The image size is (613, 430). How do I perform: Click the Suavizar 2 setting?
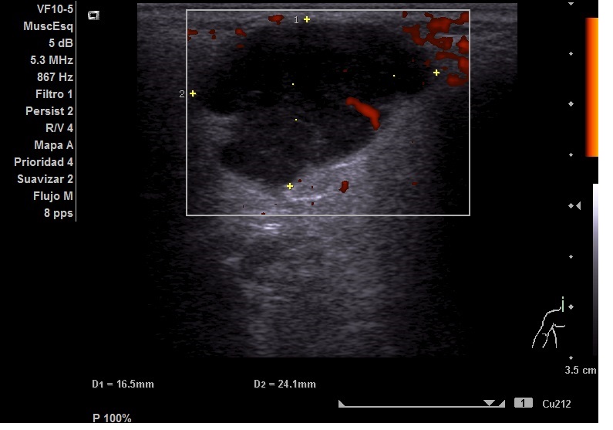tap(45, 179)
